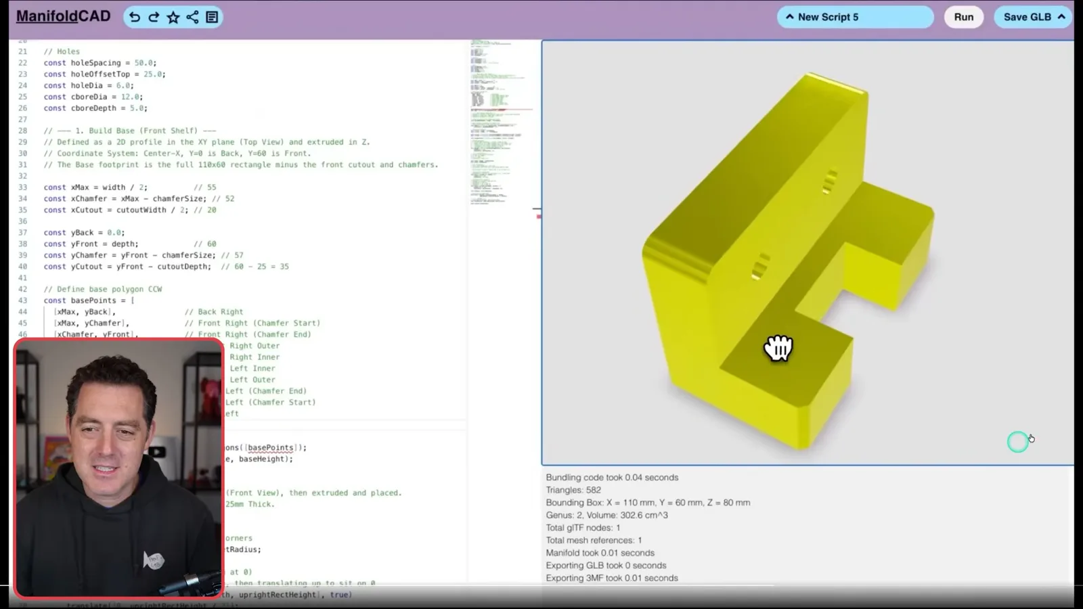
Task: Click the Run button
Action: (964, 17)
